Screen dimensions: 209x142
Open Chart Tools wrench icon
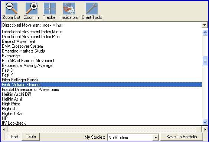92,9
